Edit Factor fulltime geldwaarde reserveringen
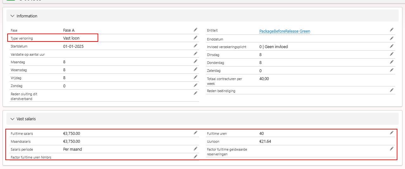This screenshot has height=169, width=405. [392, 149]
